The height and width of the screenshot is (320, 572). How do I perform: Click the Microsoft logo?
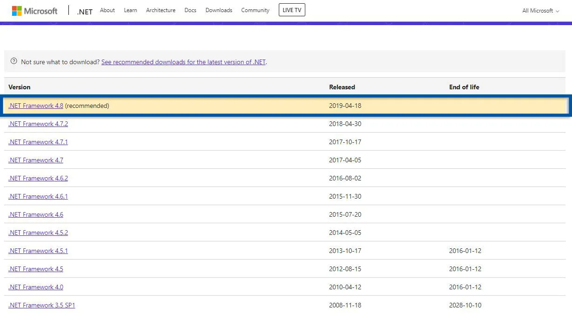[34, 10]
